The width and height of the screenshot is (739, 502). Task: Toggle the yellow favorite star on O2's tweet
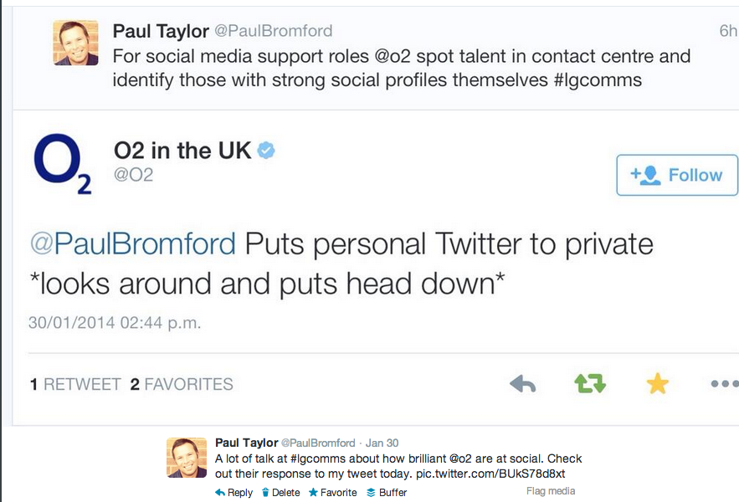[x=658, y=384]
